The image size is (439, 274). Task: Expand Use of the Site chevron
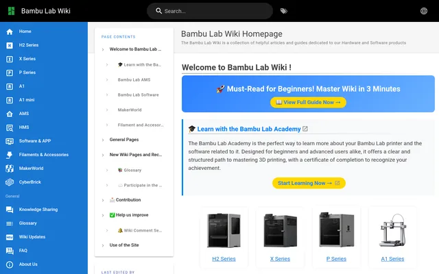pyautogui.click(x=103, y=245)
